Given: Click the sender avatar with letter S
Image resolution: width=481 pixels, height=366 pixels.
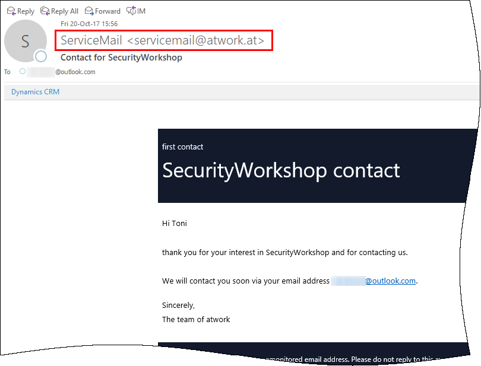Looking at the screenshot, I should pyautogui.click(x=25, y=41).
